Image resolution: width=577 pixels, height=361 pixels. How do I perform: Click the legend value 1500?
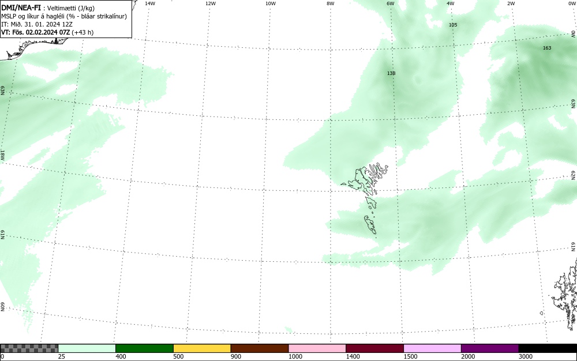410,356
